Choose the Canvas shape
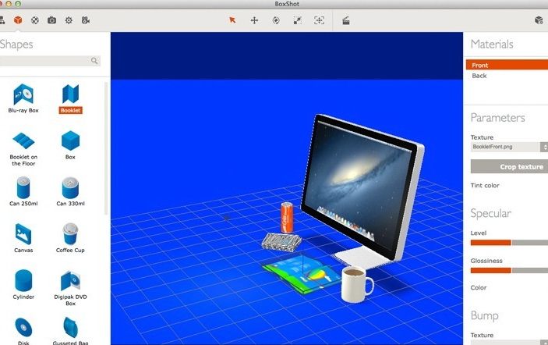Viewport: 548px width, 345px height. [23, 238]
